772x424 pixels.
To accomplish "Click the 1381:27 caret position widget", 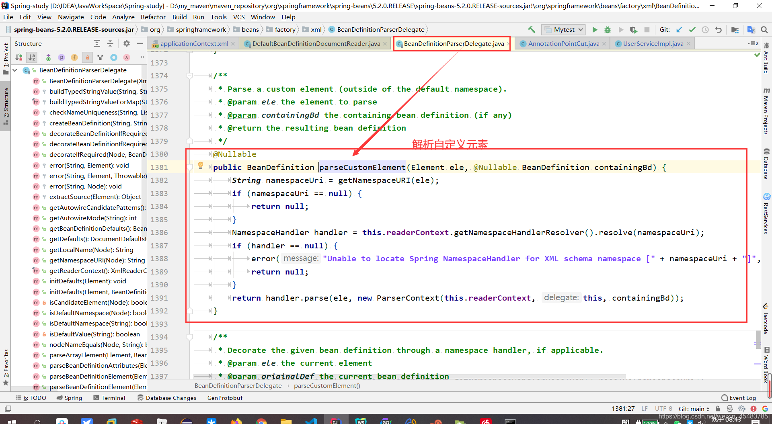I will pos(623,408).
